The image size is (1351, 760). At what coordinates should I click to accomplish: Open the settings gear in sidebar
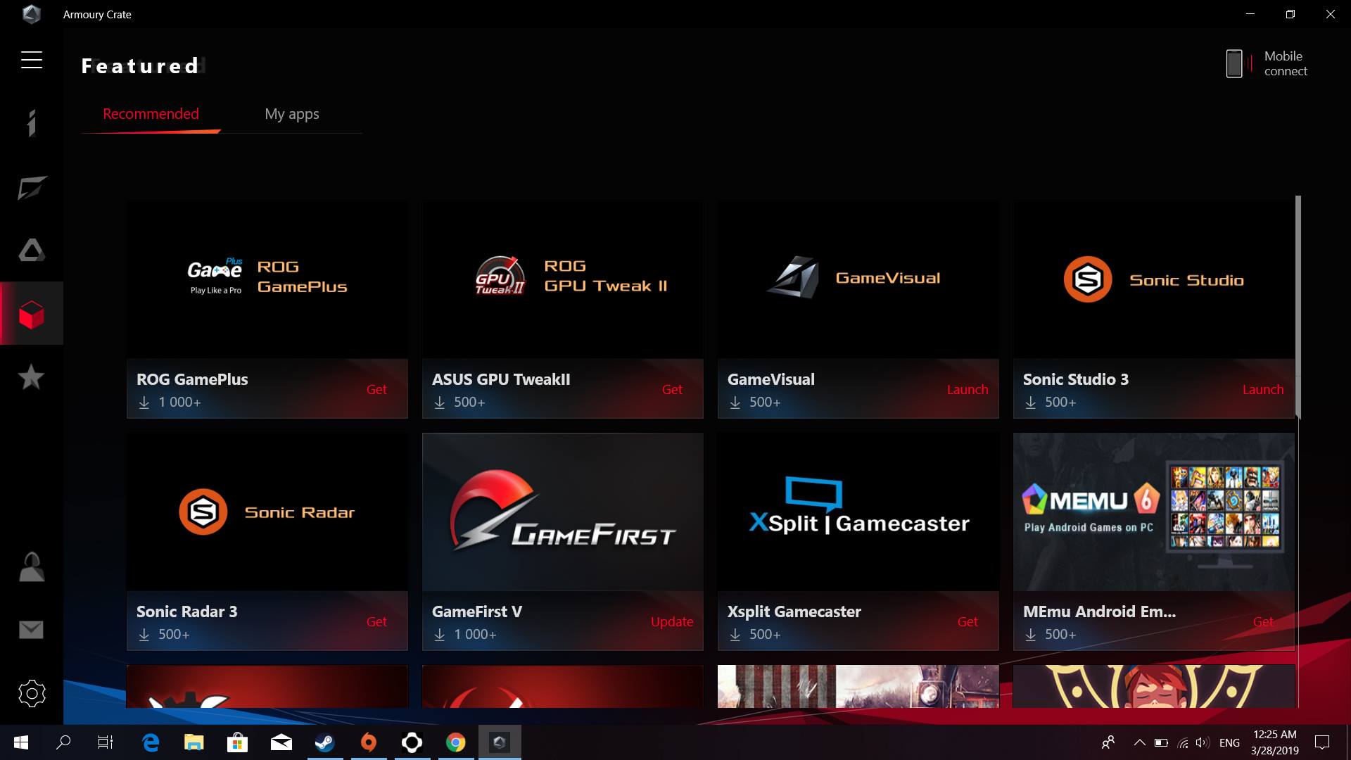pos(32,693)
